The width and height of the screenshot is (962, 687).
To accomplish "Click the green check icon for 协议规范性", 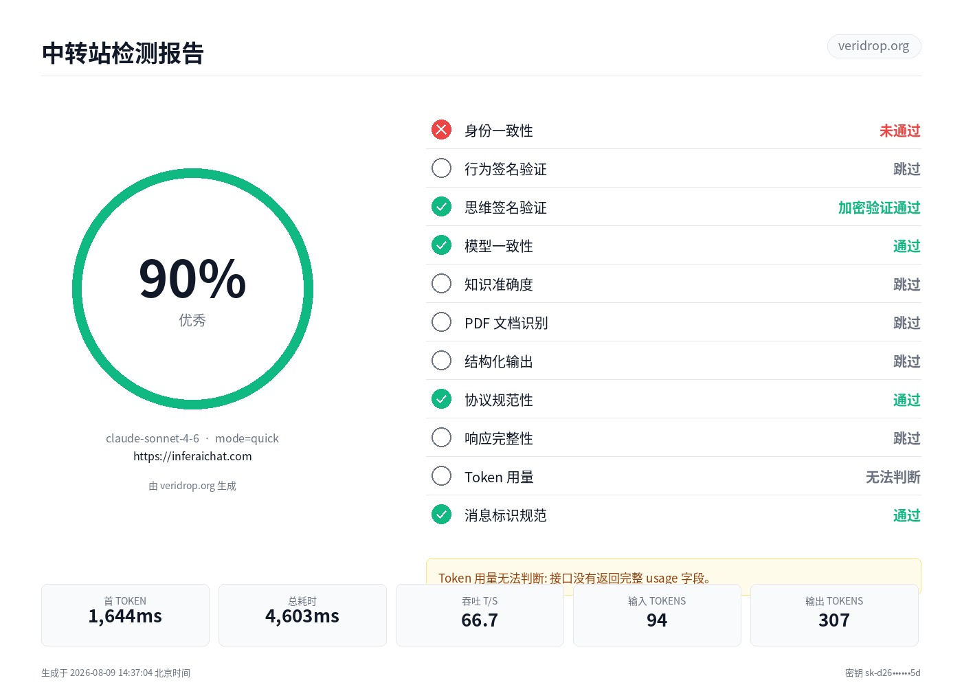I will click(x=441, y=399).
